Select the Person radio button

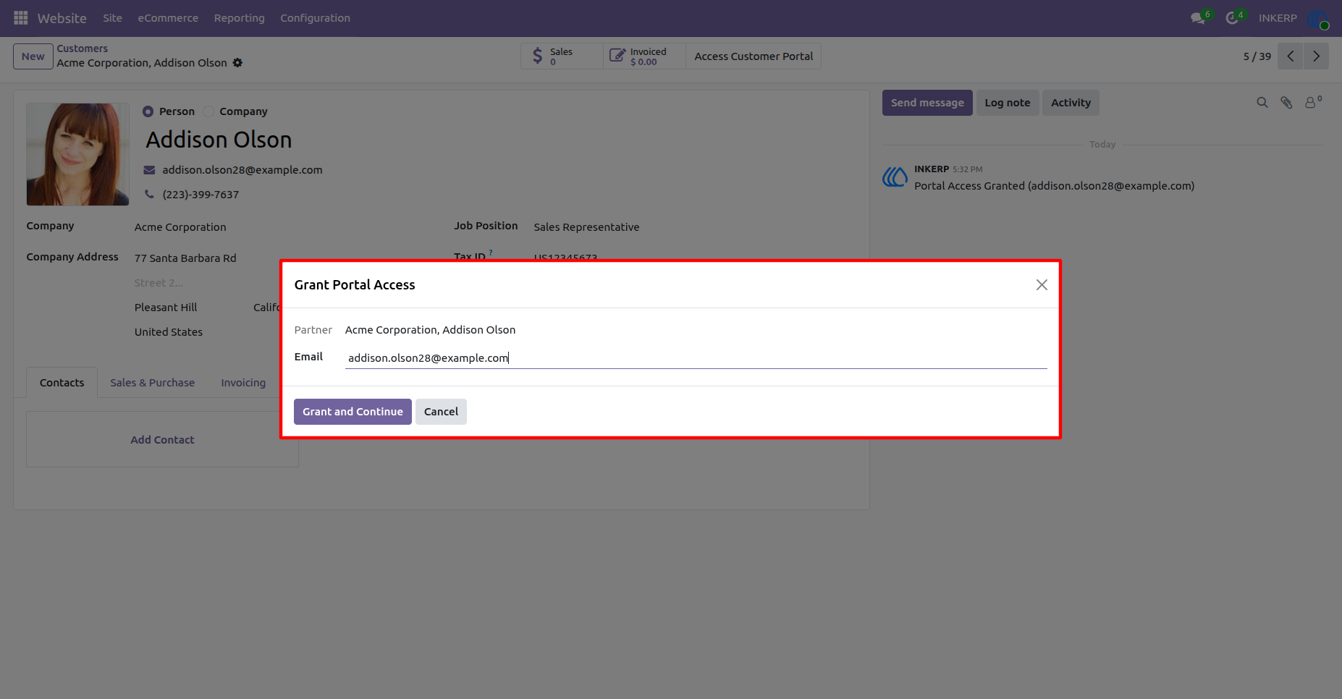click(x=148, y=111)
